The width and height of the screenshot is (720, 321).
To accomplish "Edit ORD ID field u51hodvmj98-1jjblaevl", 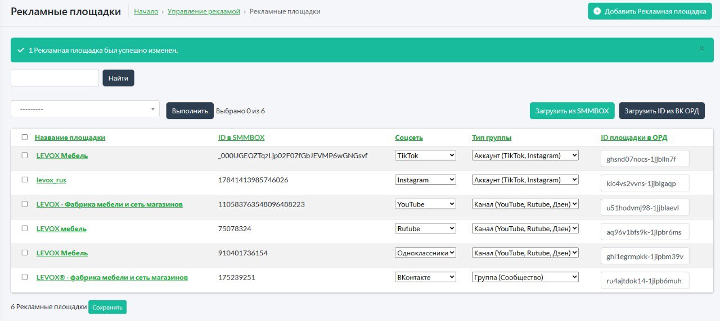I will tap(645, 208).
